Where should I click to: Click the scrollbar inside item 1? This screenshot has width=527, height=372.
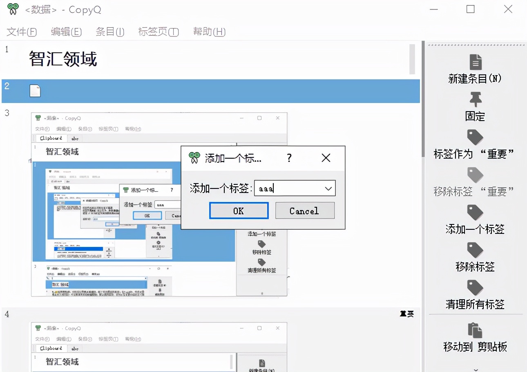pos(412,59)
